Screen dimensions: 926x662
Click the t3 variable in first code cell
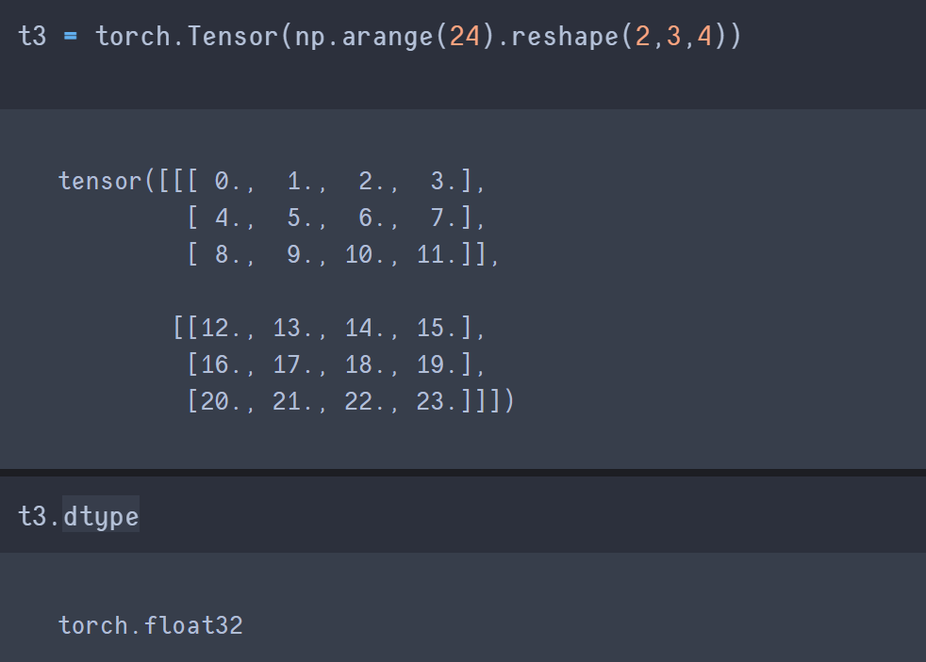pos(32,37)
